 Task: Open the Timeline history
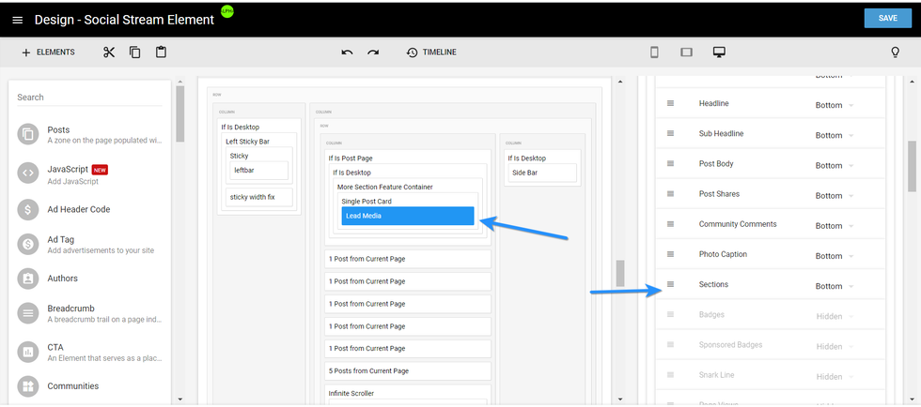pos(431,53)
